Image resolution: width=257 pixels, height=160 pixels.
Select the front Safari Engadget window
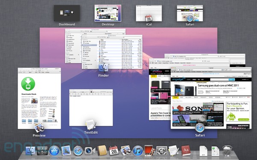(x=211, y=98)
